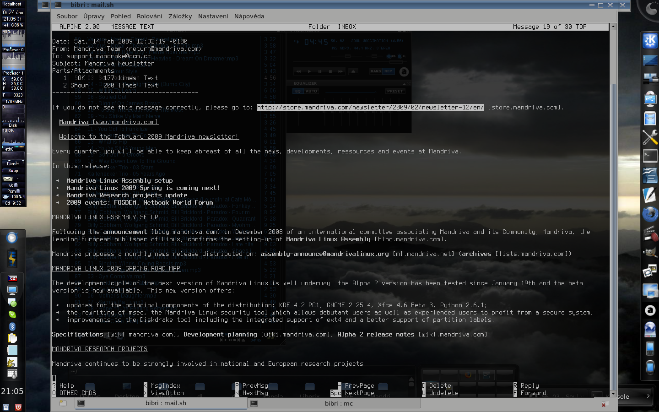Open the KDE application launcher

650,41
